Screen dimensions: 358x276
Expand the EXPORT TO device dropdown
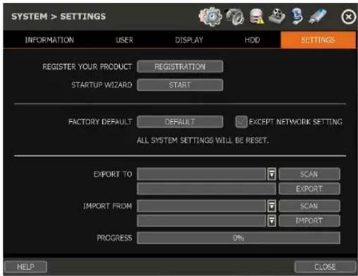[272, 174]
